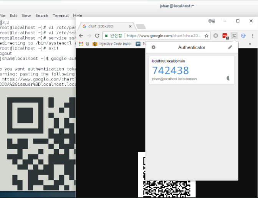The width and height of the screenshot is (258, 198).
Task: Click the QR code image in Chrome page
Action: click(167, 189)
